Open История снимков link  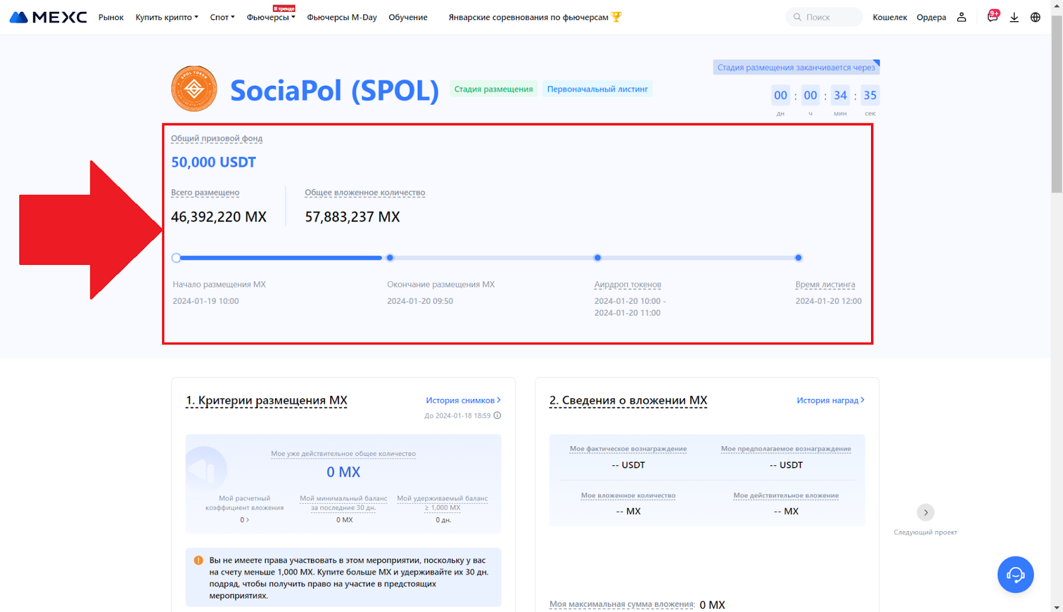463,400
